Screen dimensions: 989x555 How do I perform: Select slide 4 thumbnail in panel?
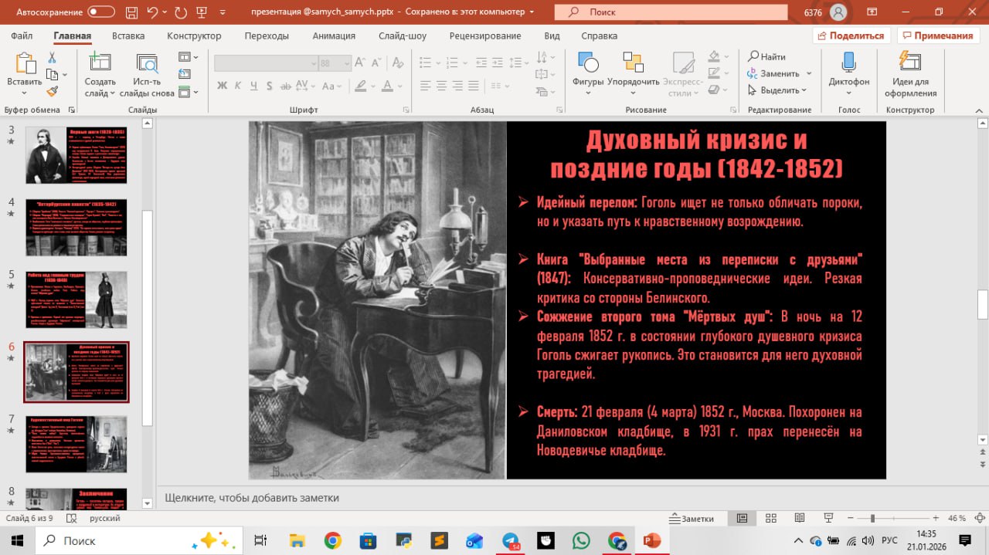coord(76,227)
